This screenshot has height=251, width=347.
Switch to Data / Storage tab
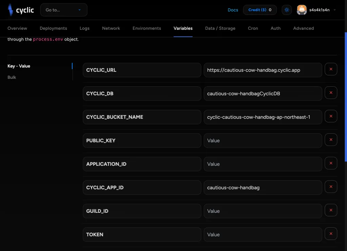click(220, 28)
